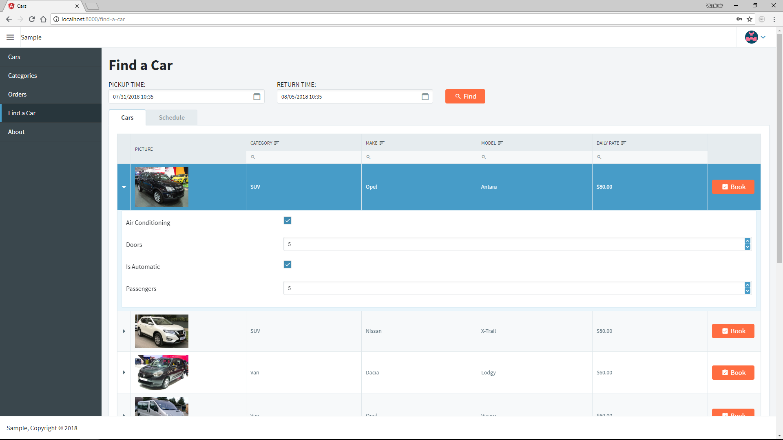This screenshot has height=440, width=783.
Task: Open Find a Car sidebar item
Action: coord(51,113)
